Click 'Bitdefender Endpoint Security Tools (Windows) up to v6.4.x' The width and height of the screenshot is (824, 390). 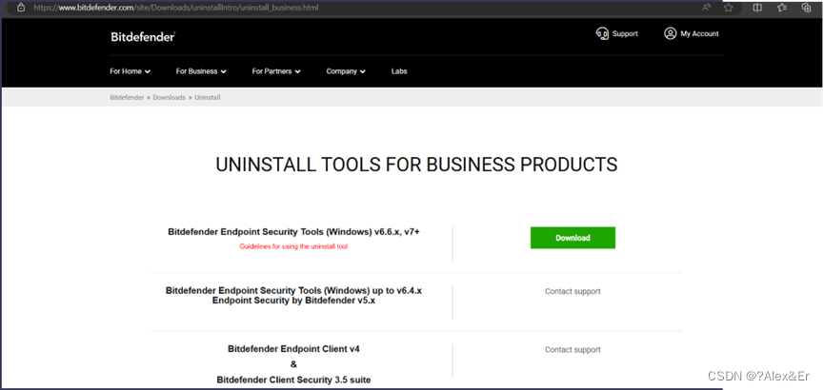[x=293, y=290]
